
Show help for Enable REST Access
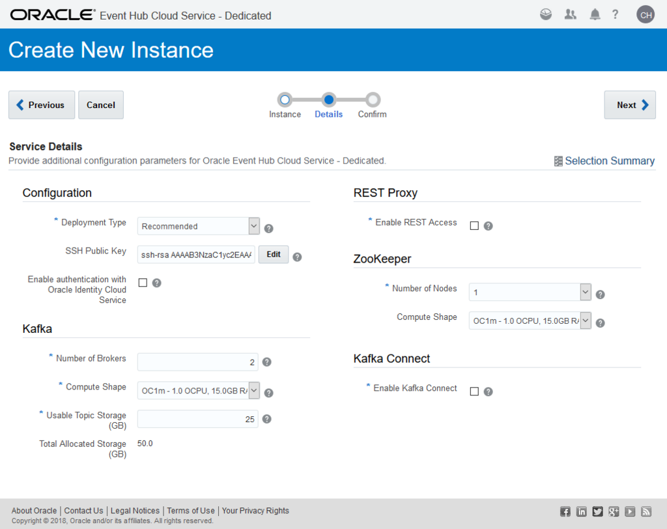click(489, 226)
